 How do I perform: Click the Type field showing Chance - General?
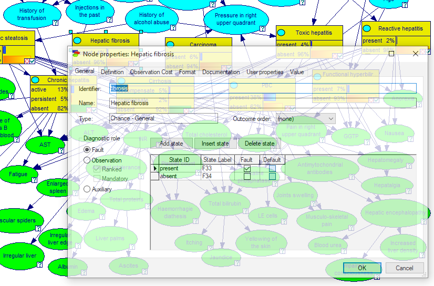(163, 118)
